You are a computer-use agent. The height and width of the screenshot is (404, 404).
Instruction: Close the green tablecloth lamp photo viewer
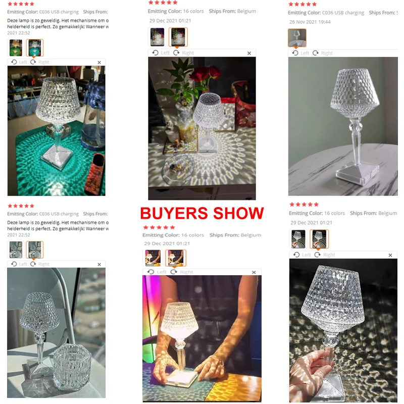point(99,62)
